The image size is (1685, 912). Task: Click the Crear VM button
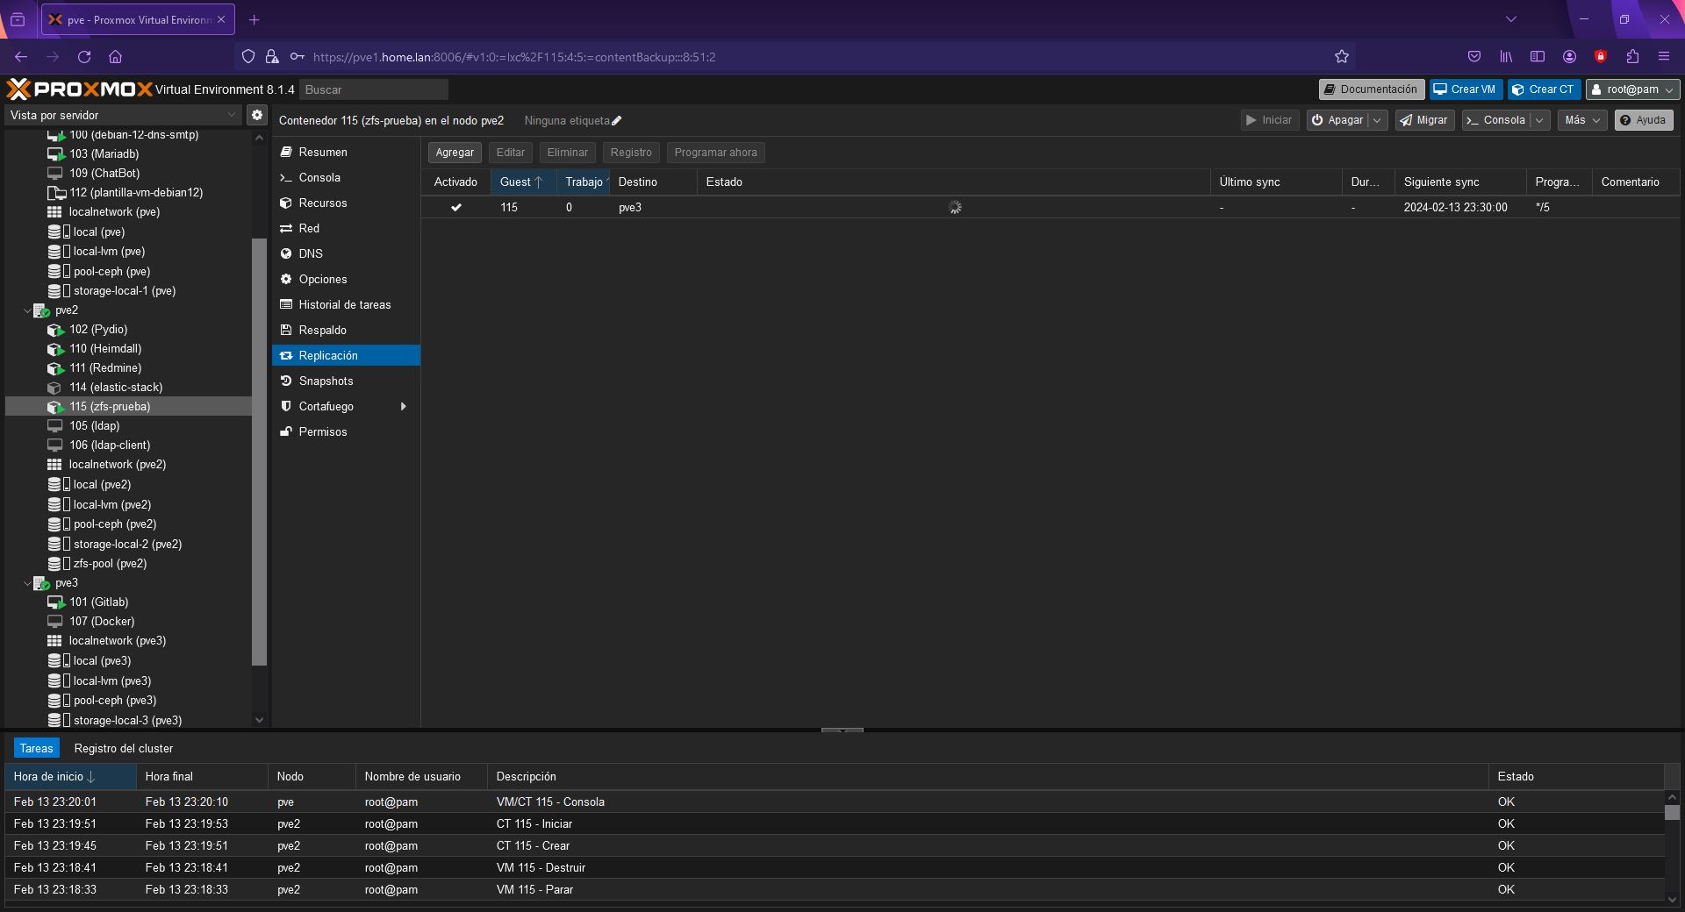pos(1466,89)
